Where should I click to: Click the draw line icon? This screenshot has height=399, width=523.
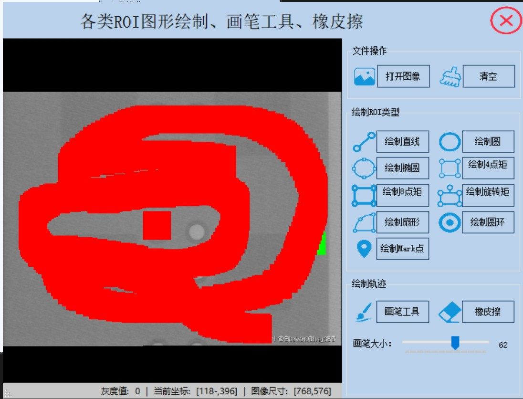[x=364, y=141]
